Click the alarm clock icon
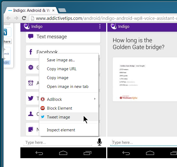Viewport: 177px width, 167px height. coord(31,83)
